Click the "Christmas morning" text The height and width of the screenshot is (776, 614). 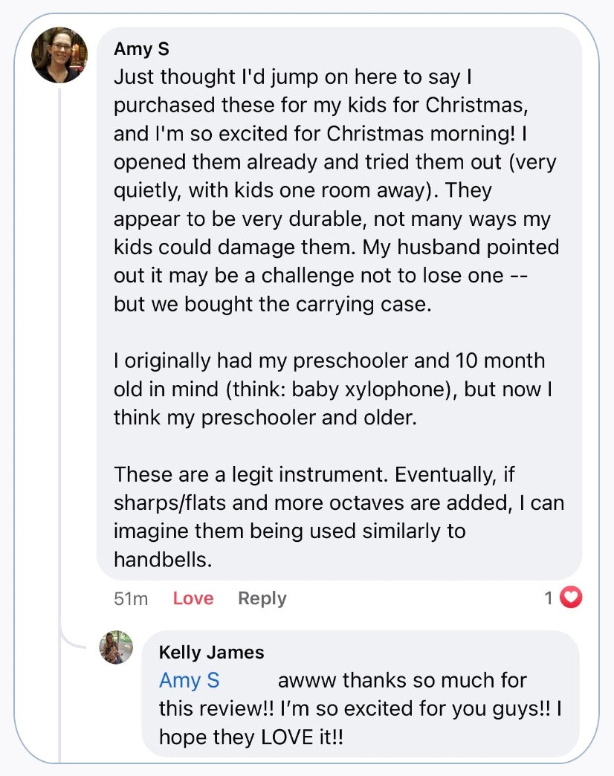[409, 134]
